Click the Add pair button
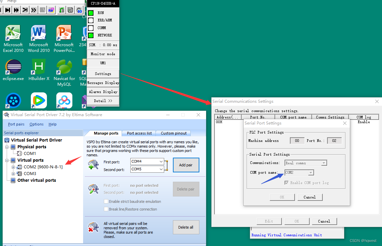 point(186,165)
